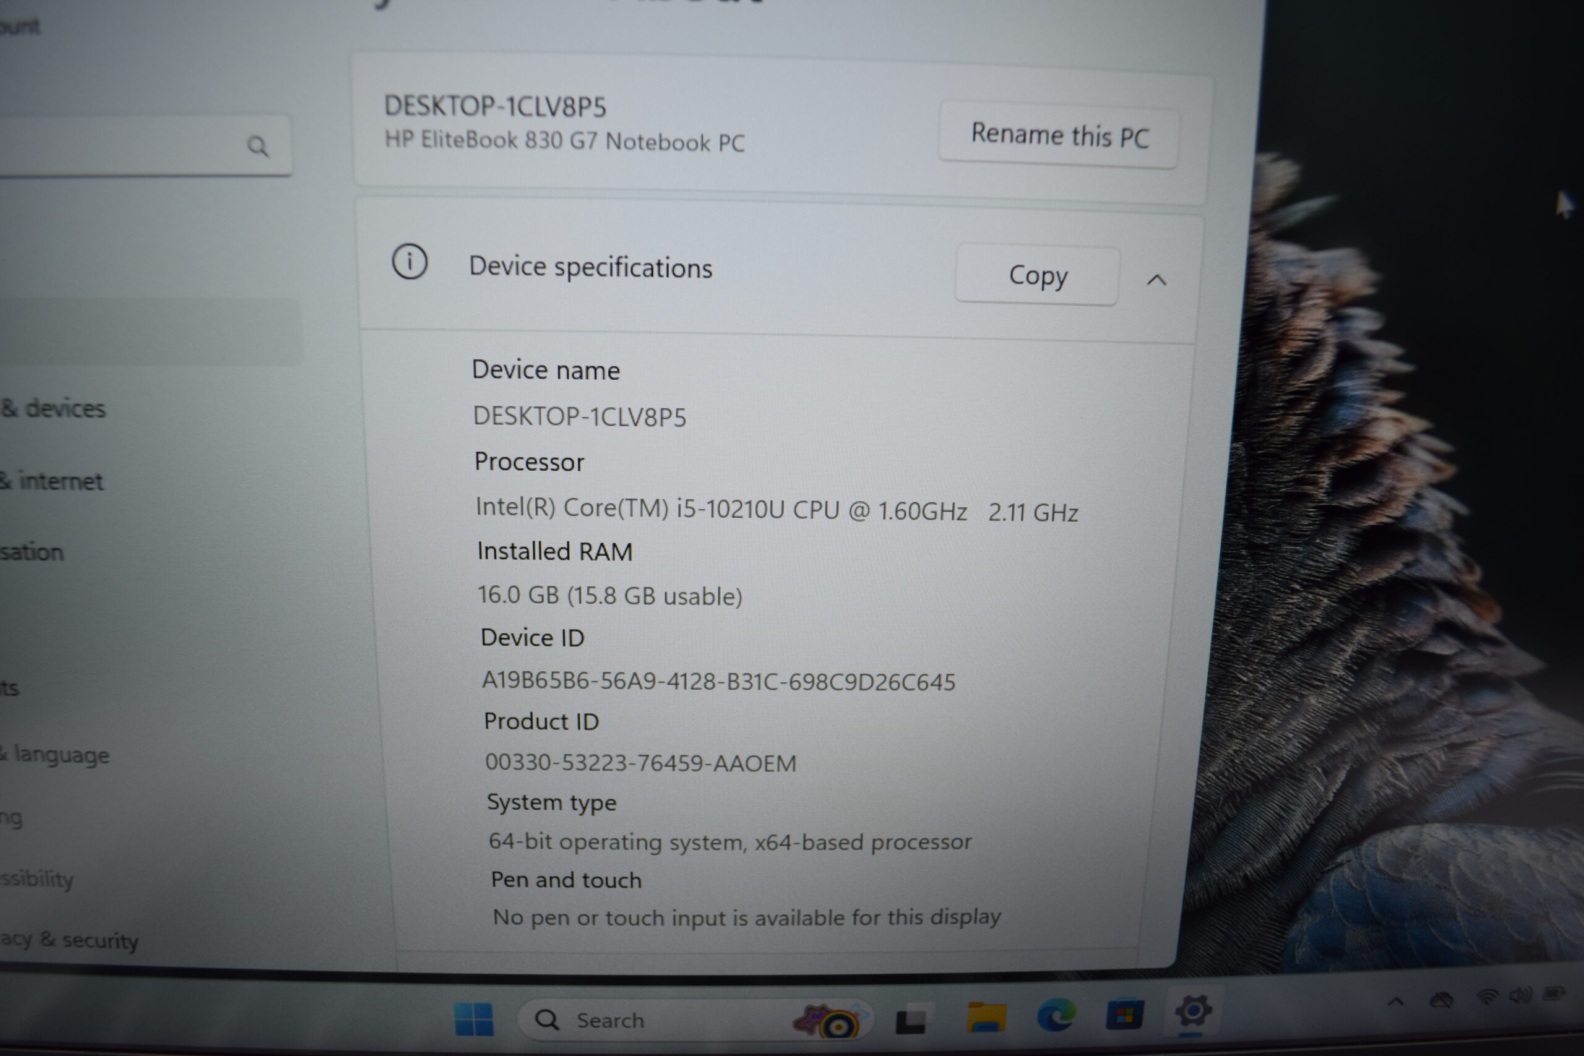This screenshot has height=1056, width=1584.
Task: Copy the device specifications
Action: point(1038,275)
